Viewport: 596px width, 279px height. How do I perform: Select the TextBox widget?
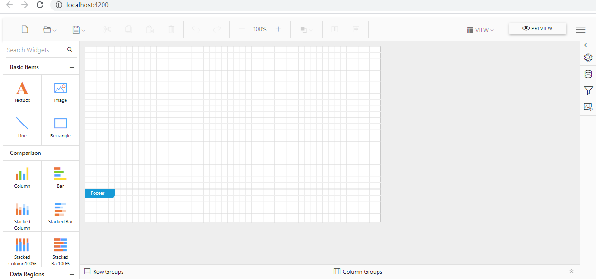[22, 92]
